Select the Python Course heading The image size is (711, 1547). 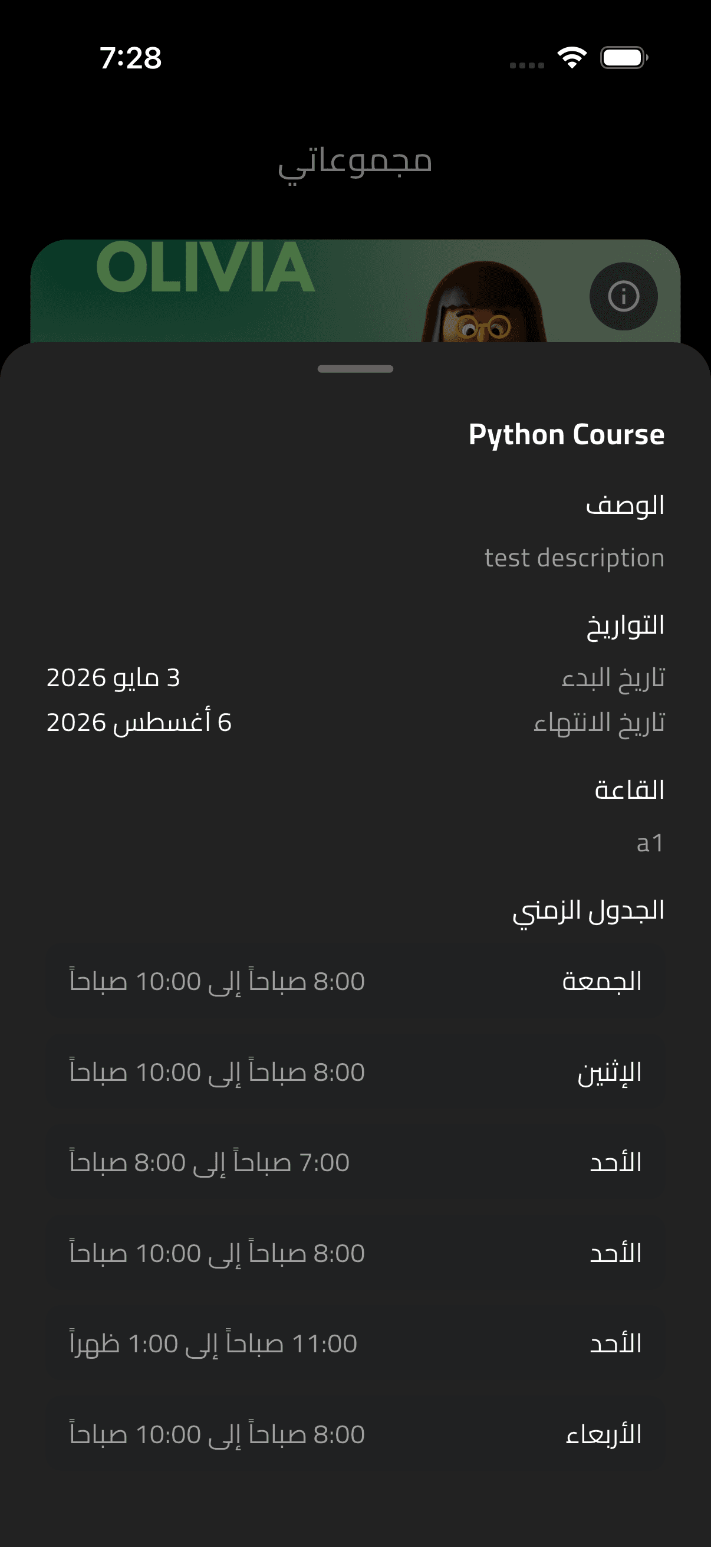point(567,435)
